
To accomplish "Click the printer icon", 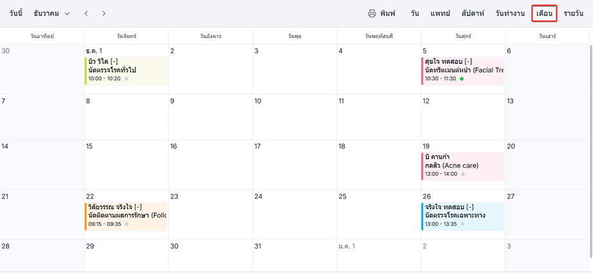I will tap(372, 14).
